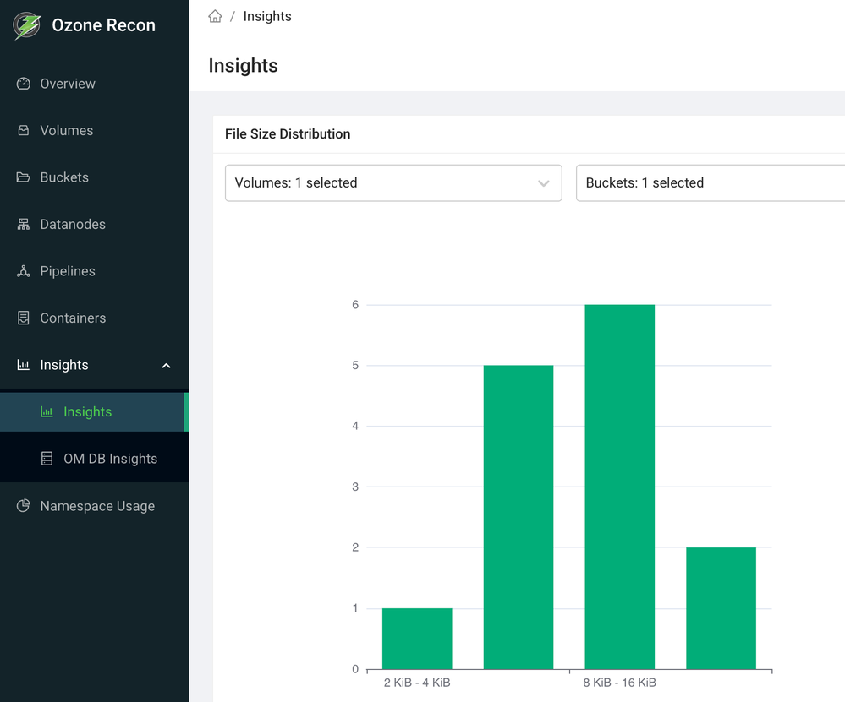Viewport: 845px width, 702px height.
Task: Go to OM DB Insights page
Action: (110, 459)
